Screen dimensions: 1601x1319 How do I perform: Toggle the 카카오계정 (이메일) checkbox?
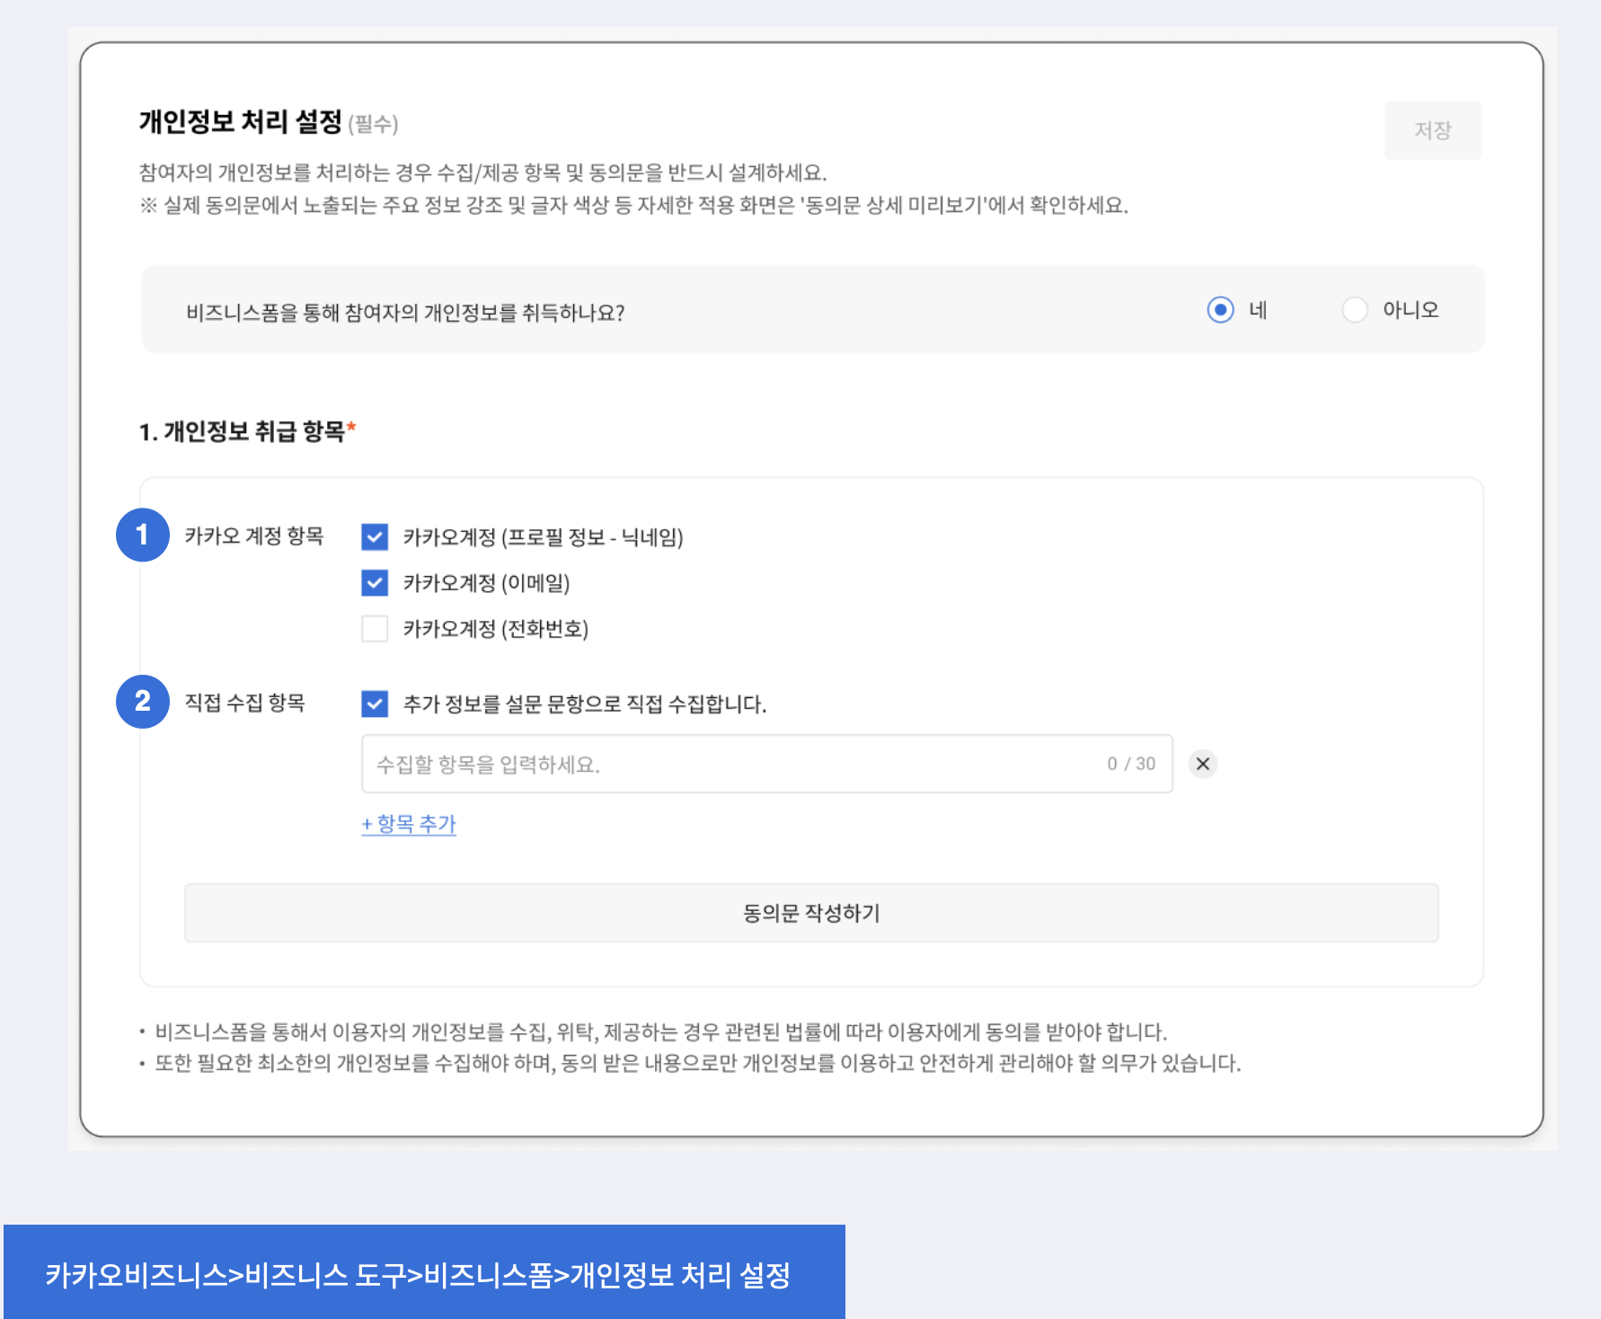coord(375,583)
